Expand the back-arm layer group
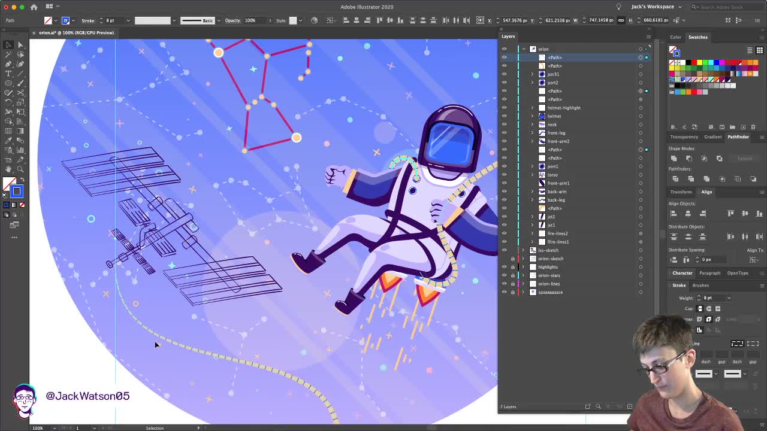Screen dimensions: 767x431 pos(532,192)
